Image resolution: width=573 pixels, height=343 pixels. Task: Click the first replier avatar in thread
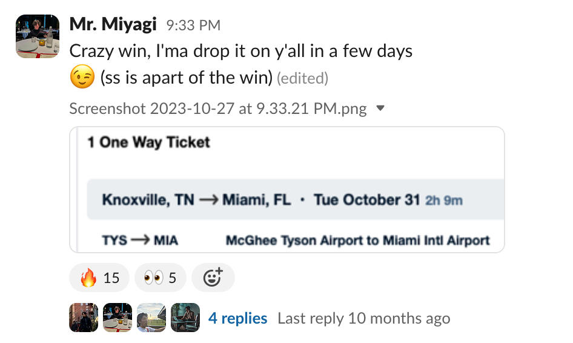click(x=84, y=318)
